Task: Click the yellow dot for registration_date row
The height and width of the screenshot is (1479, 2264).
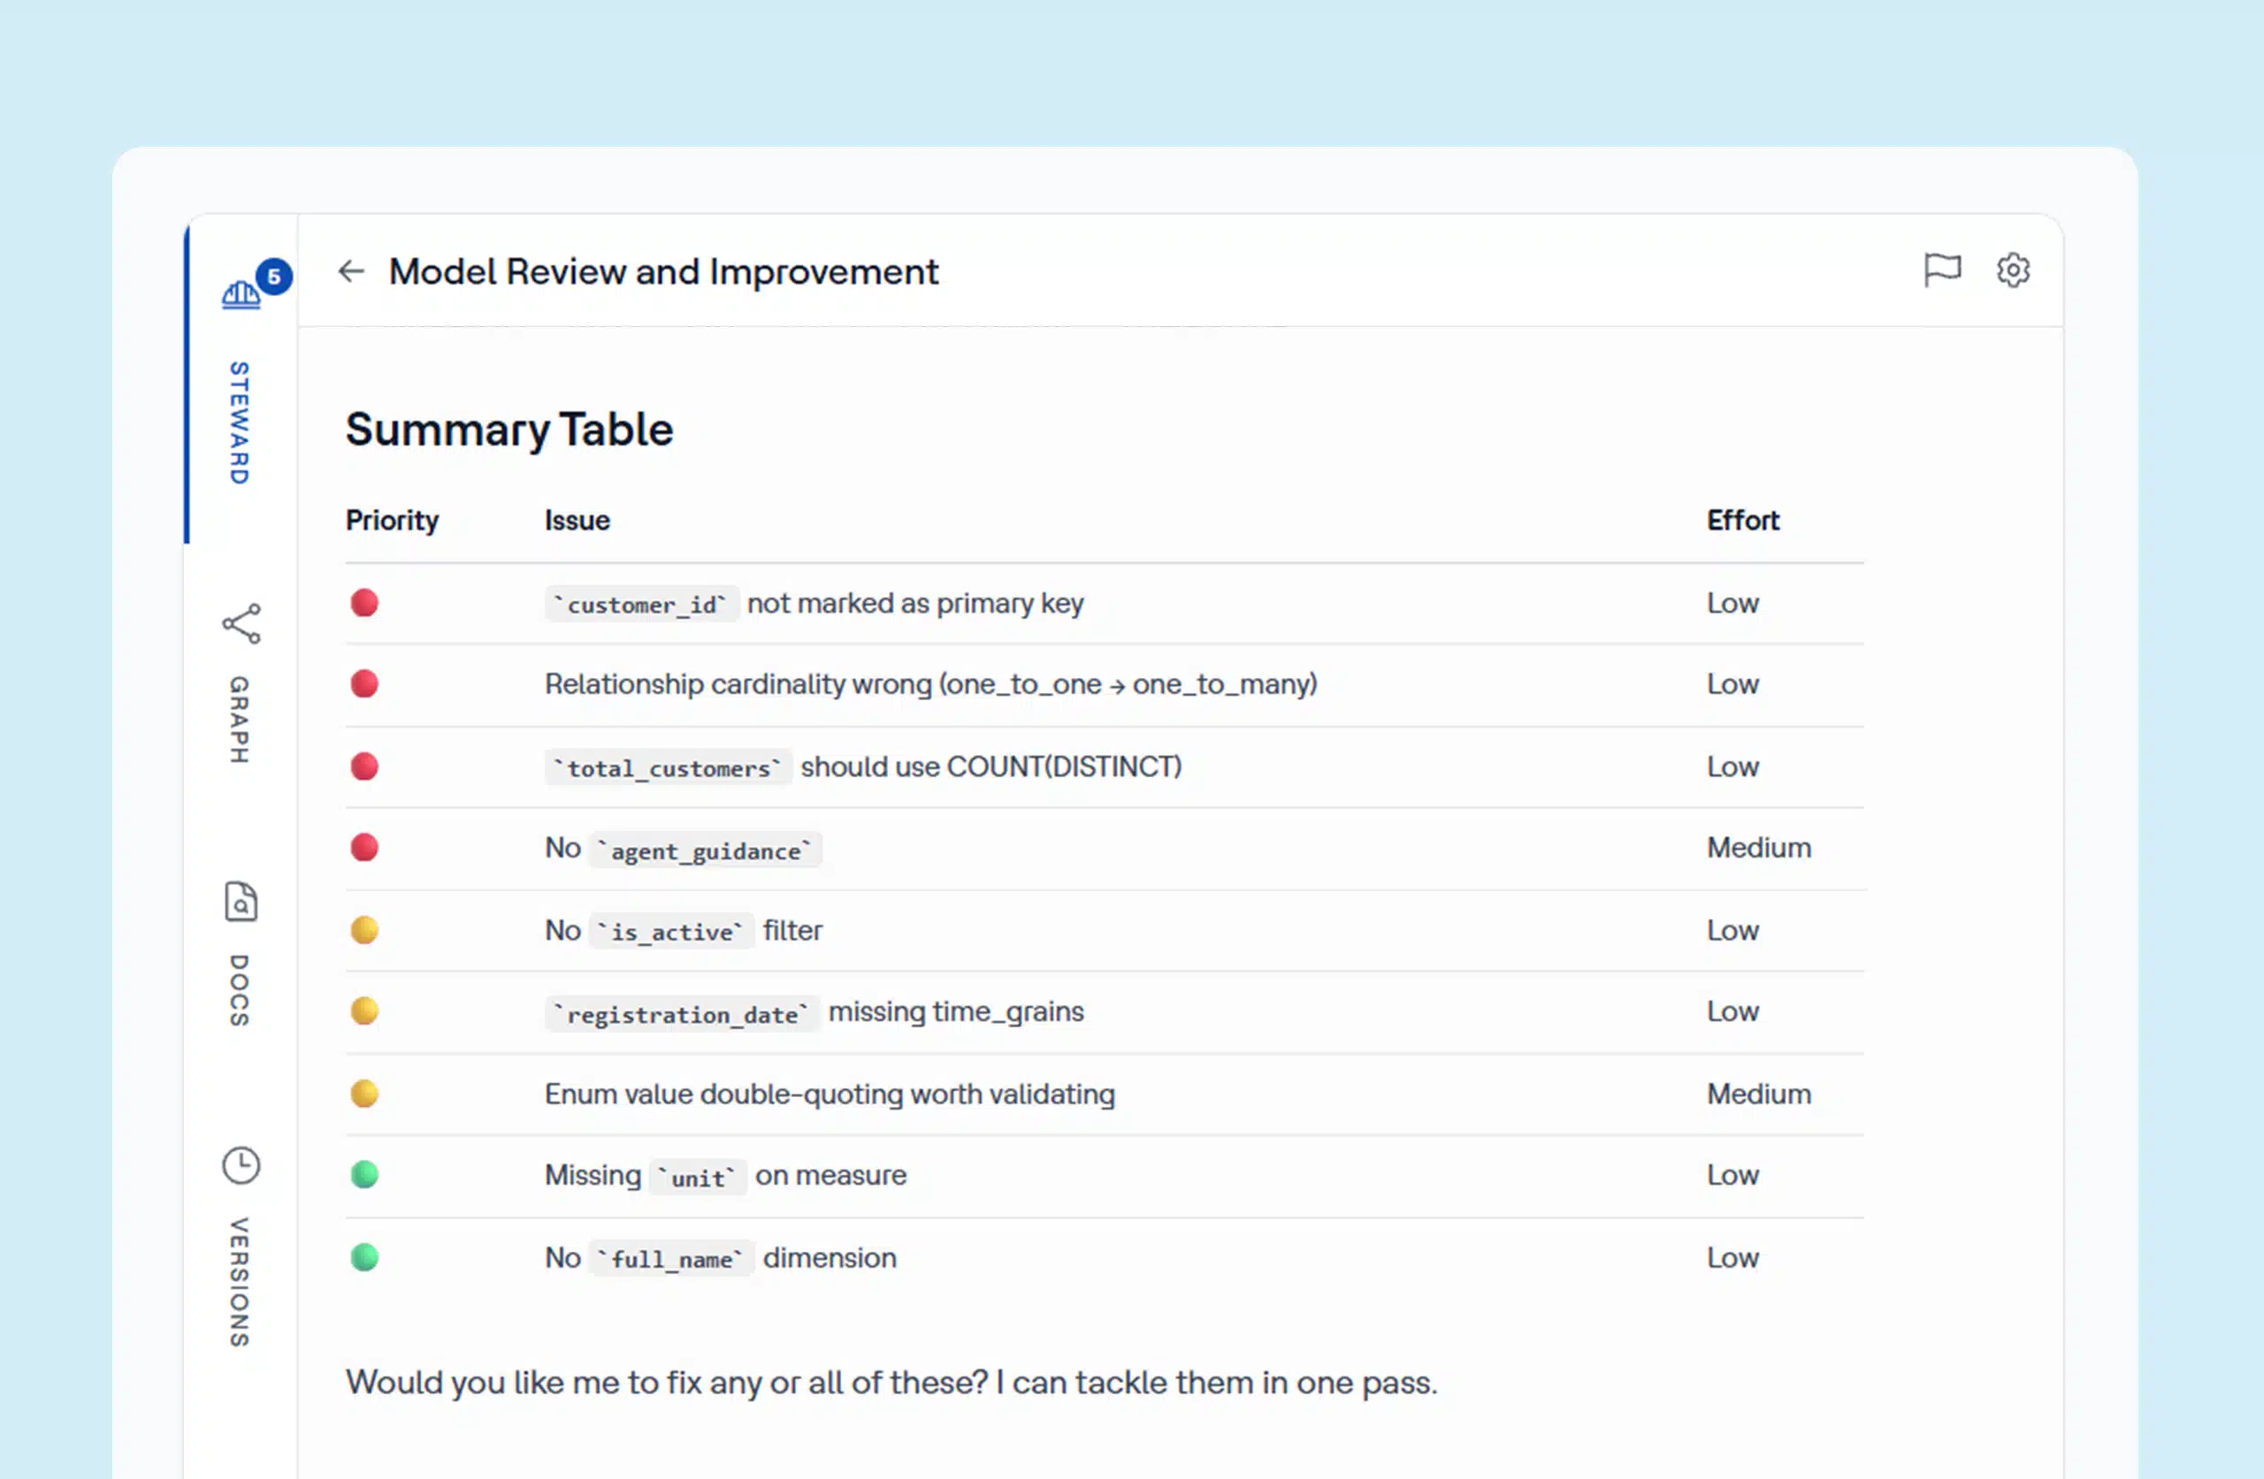Action: (x=364, y=1011)
